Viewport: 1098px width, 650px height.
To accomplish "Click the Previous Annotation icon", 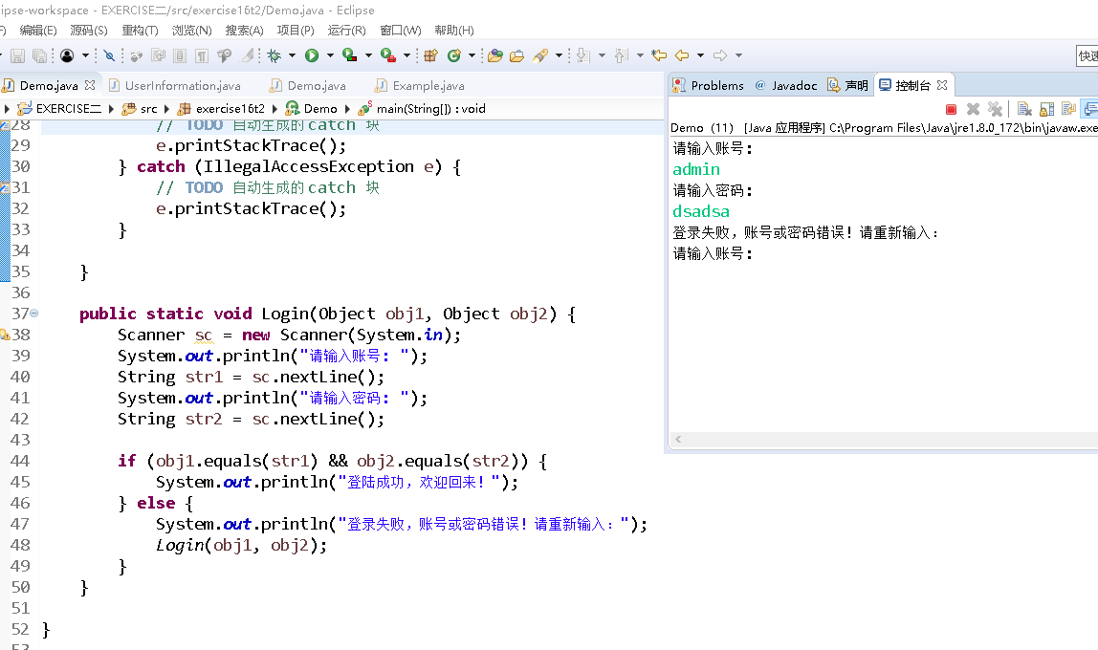I will tap(621, 55).
